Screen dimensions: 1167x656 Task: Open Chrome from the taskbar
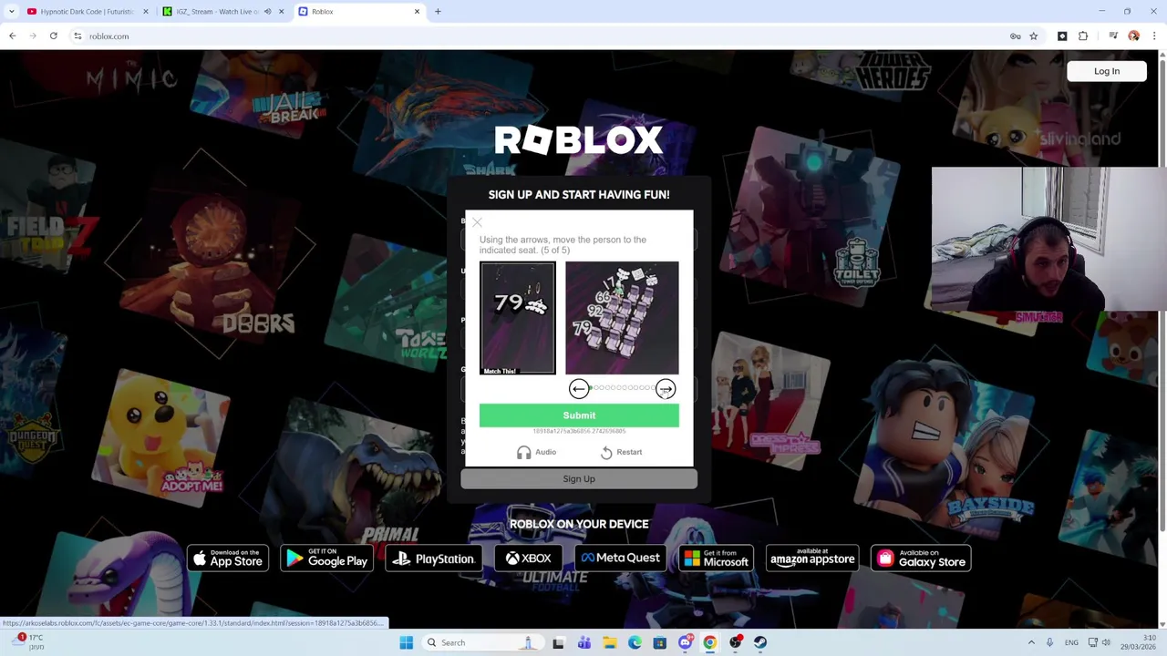(x=709, y=642)
